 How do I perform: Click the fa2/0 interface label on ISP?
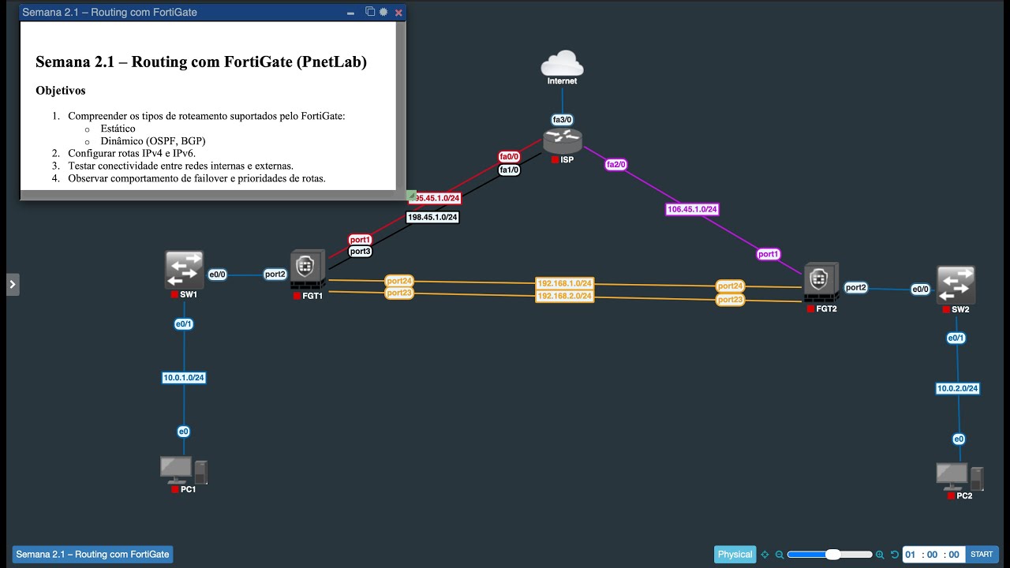pyautogui.click(x=615, y=164)
